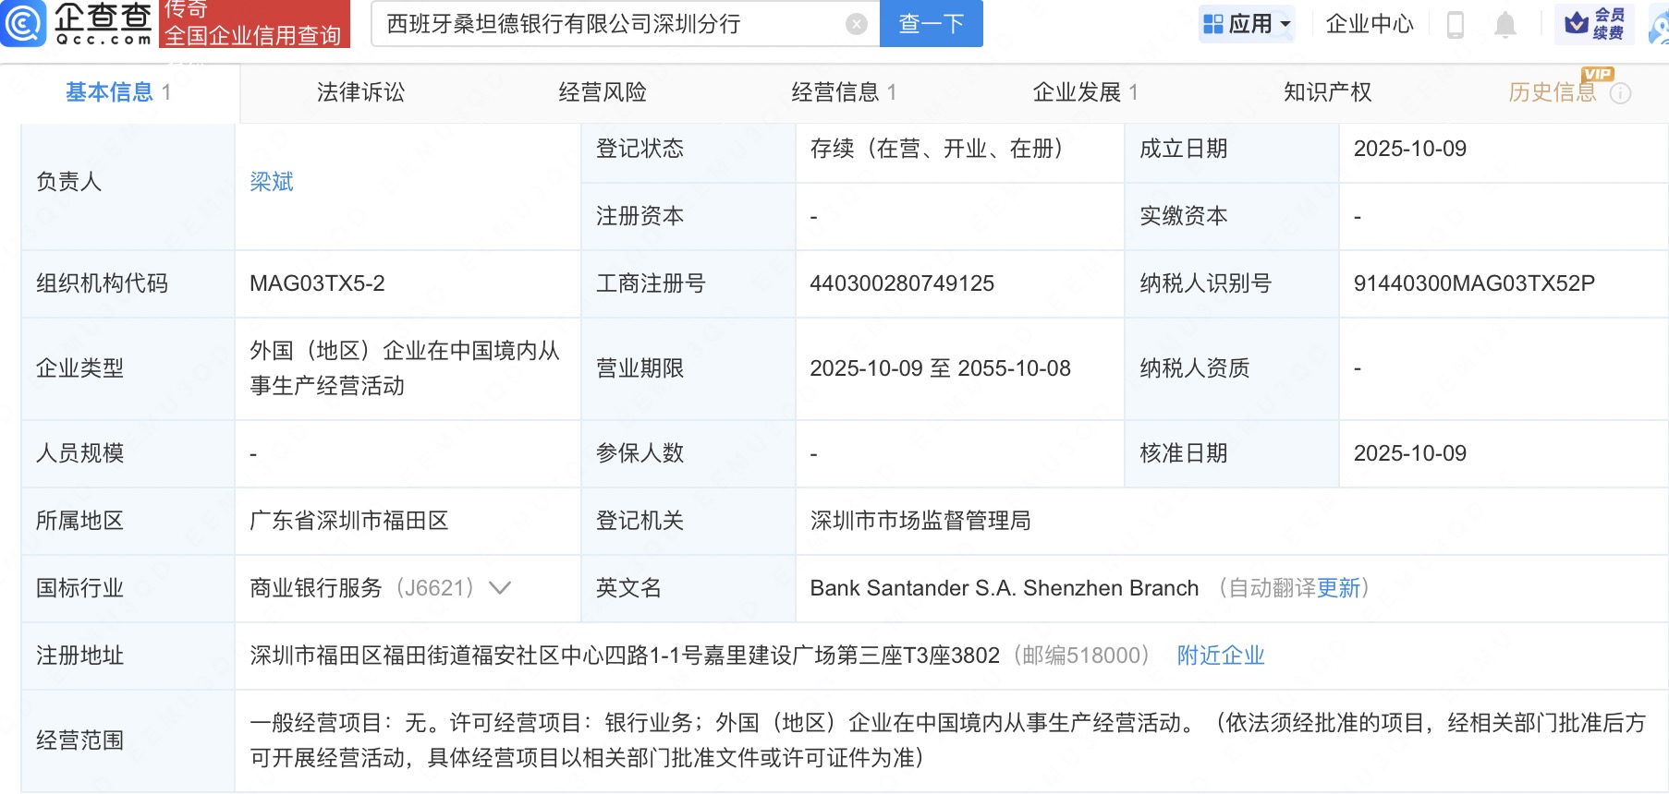Image resolution: width=1669 pixels, height=794 pixels.
Task: Expand the 商业银行服务 (J6621) industry chevron
Action: pos(500,588)
